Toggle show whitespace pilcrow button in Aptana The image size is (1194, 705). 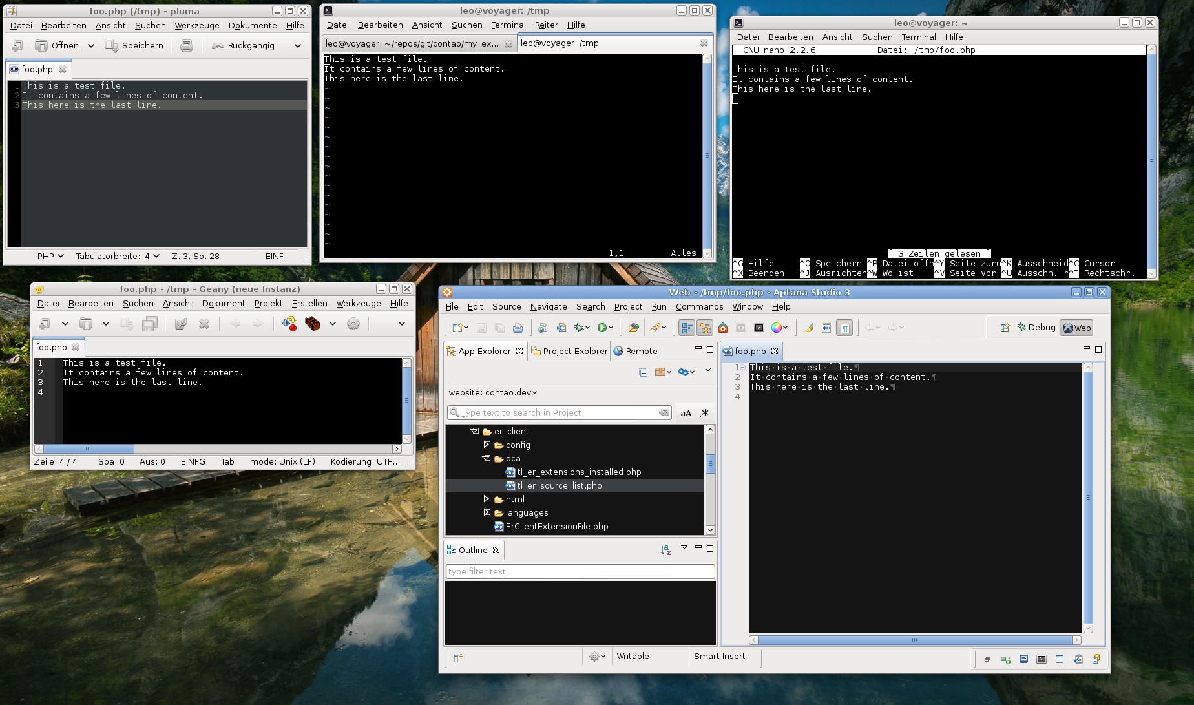(x=844, y=328)
